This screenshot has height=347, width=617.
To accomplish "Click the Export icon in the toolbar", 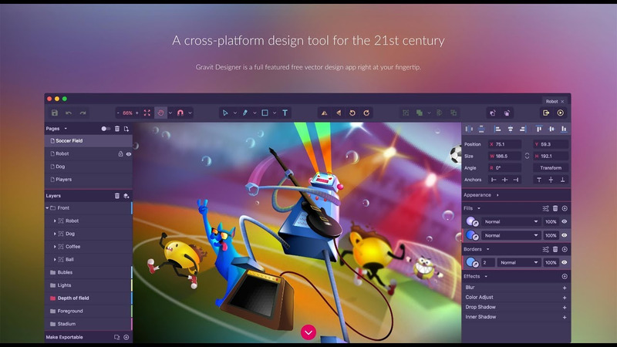I will coord(546,113).
